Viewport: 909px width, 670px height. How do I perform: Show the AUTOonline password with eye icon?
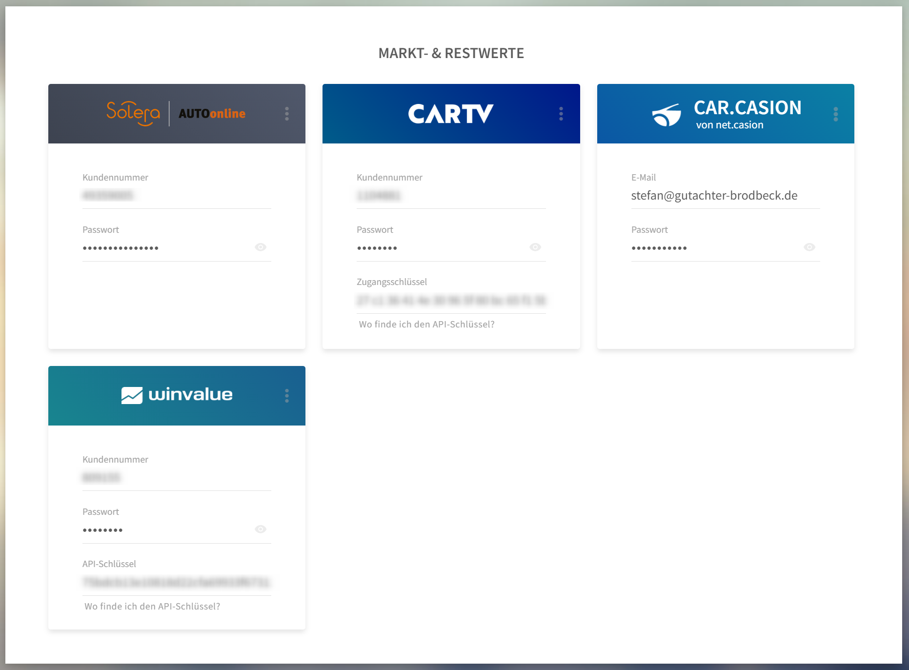pos(261,247)
